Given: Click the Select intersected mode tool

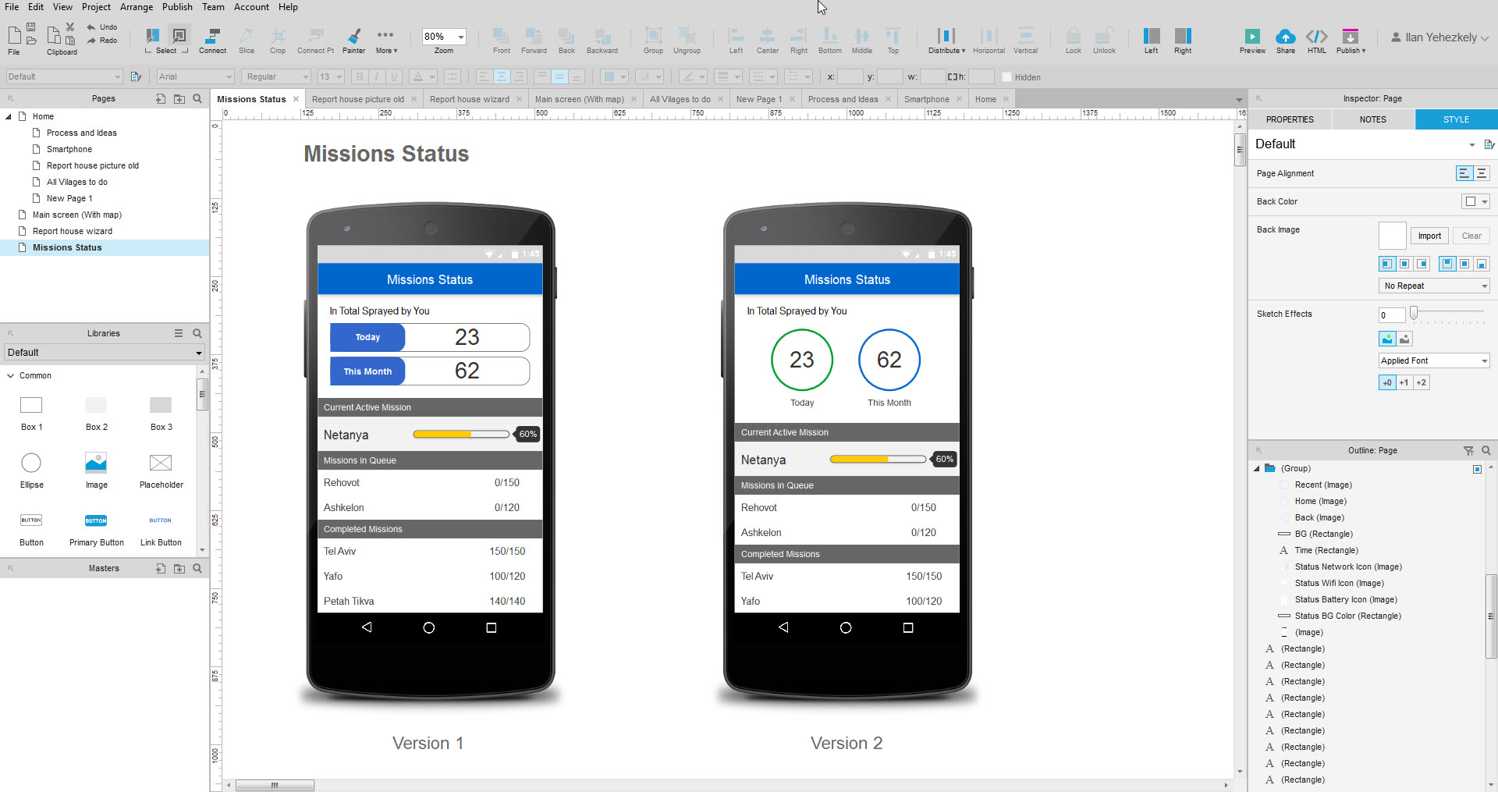Looking at the screenshot, I should coord(152,35).
